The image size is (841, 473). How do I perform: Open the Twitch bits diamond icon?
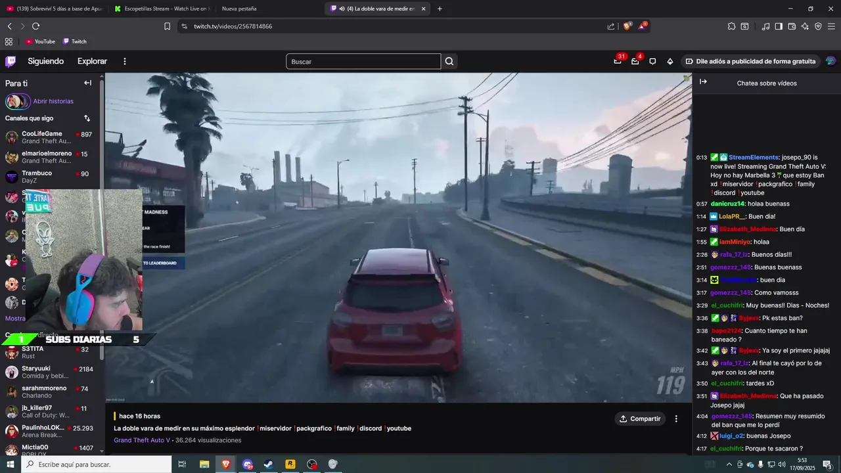670,61
